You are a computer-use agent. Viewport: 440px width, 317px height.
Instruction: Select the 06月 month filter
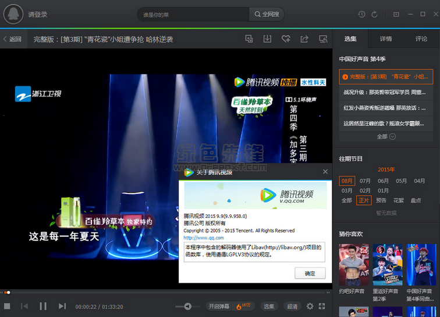(x=383, y=181)
